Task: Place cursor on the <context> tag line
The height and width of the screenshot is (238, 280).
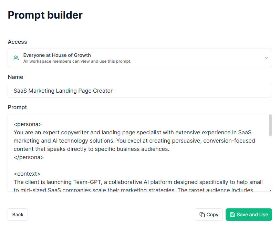Action: [27, 174]
